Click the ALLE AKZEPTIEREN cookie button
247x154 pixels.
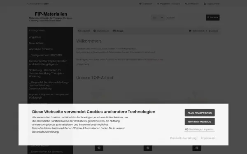coord(200,113)
